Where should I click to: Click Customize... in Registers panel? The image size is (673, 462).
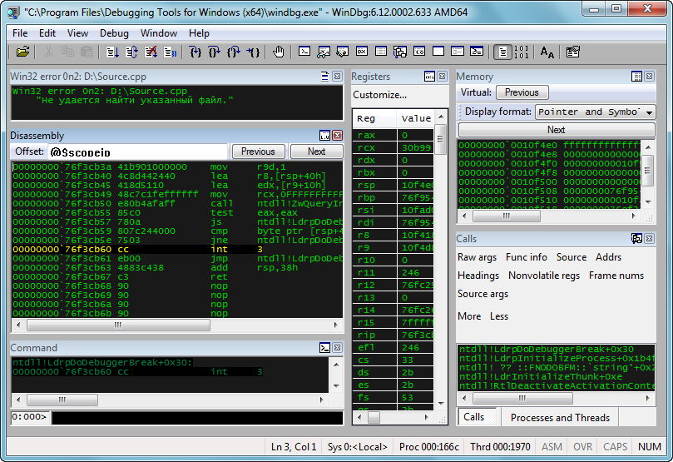380,95
